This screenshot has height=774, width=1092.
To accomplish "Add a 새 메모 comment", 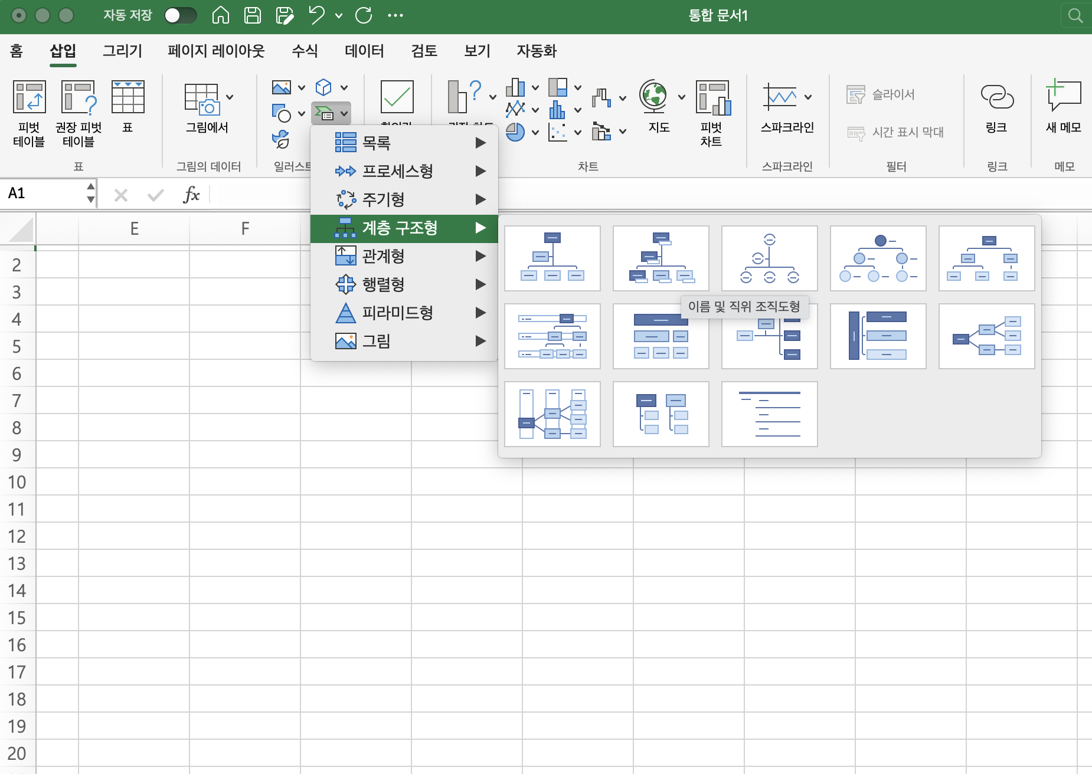I will pos(1064,107).
